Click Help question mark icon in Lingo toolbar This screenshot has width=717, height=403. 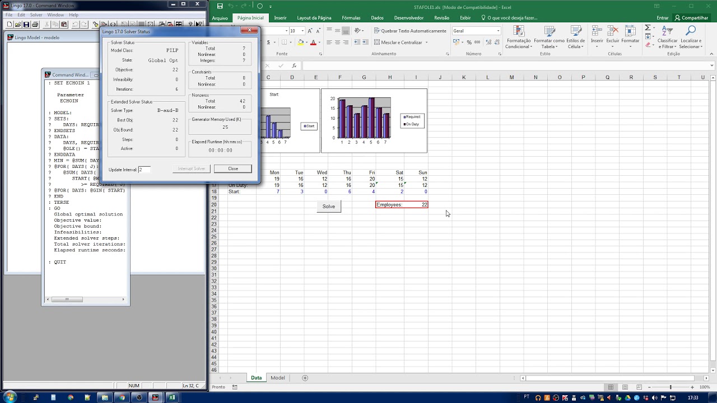coord(190,25)
